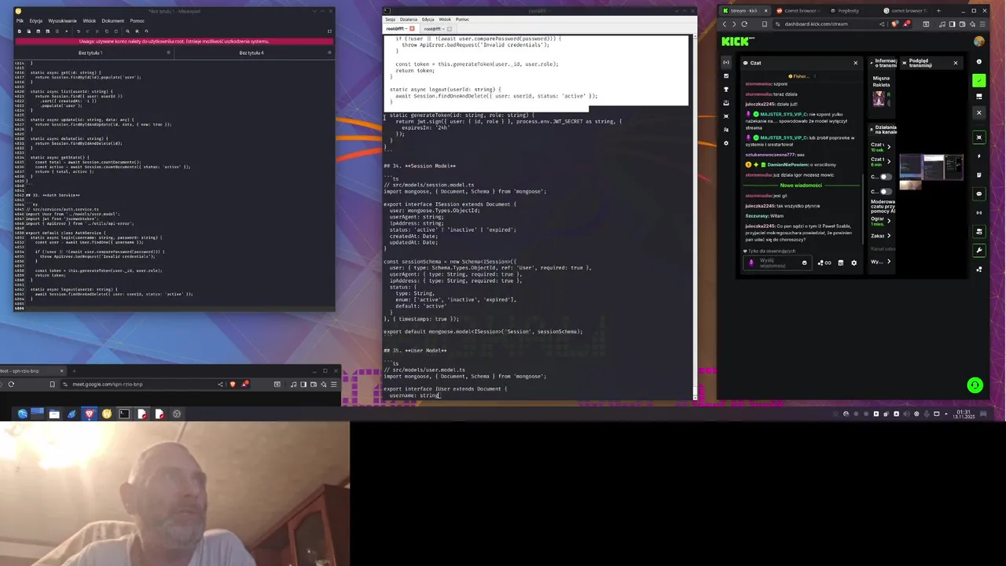
Task: Open chat settings gear below the chat
Action: pos(854,263)
